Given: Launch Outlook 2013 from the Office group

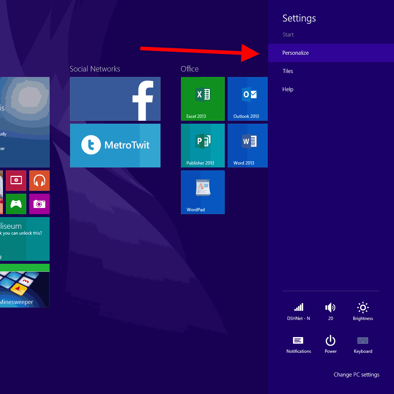Looking at the screenshot, I should [248, 98].
